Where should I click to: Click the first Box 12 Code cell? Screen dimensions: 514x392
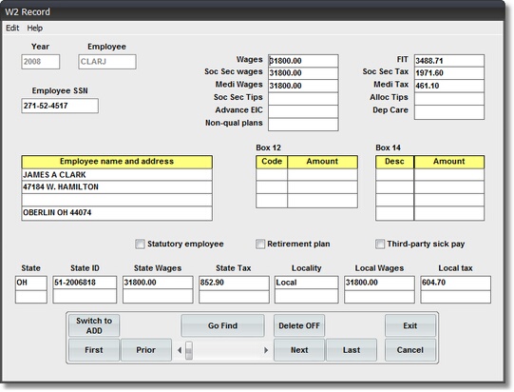click(272, 175)
